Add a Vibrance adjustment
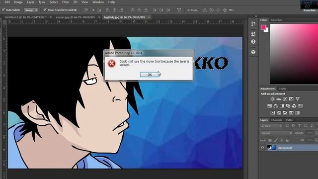 pyautogui.click(x=298, y=99)
